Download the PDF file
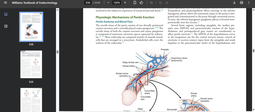 coord(234,3)
